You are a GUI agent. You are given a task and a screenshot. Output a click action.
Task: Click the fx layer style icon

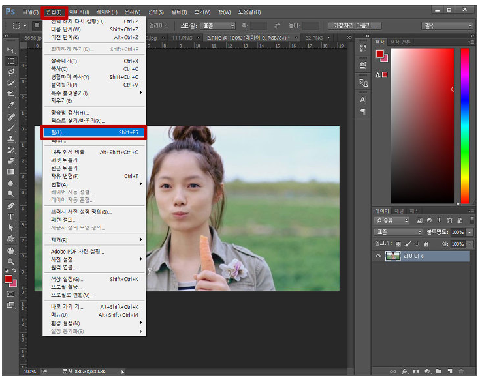pos(405,372)
